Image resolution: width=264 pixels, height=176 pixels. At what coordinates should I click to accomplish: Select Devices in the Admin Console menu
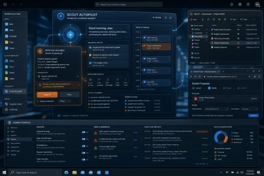[13, 135]
